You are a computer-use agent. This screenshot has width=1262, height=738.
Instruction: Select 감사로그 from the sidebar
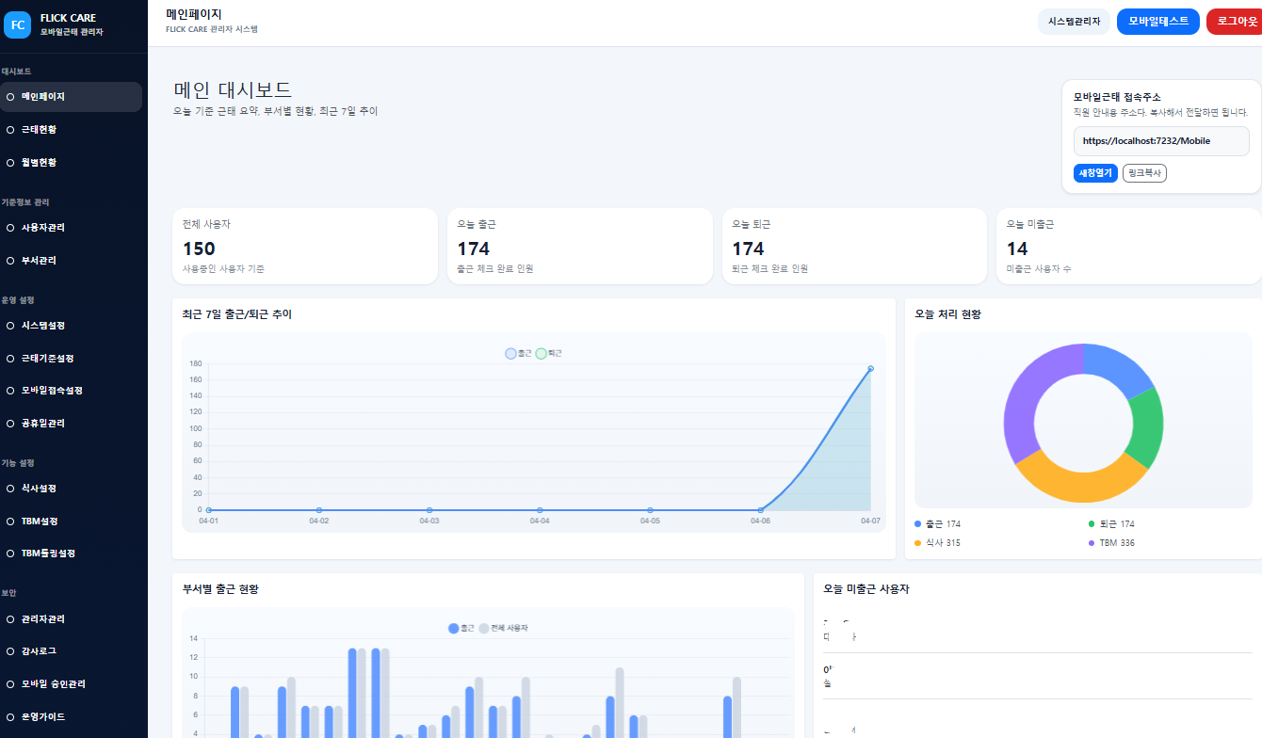72,650
